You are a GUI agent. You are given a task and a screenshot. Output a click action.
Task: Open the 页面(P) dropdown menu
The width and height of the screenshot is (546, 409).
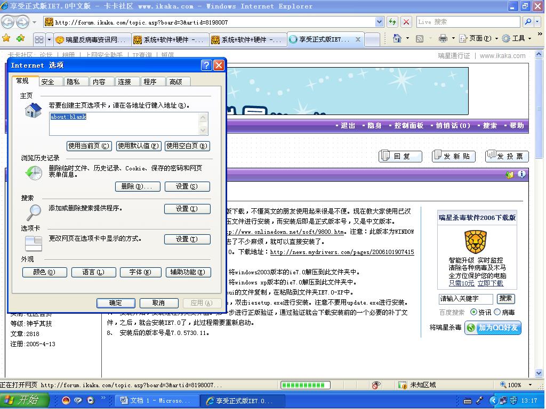479,38
